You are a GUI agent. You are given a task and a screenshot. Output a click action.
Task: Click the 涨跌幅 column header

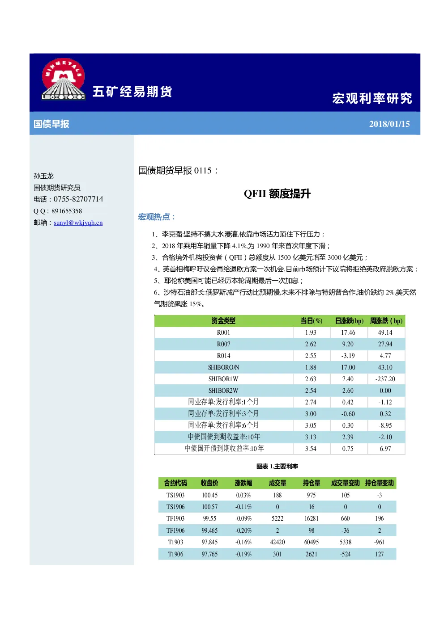click(243, 483)
